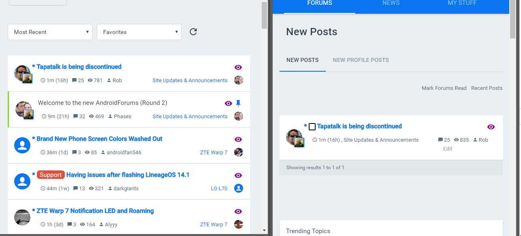Open ZTE Warp 7 forum on Washed Out row
Screen dimensions: 521x236
click(x=214, y=153)
